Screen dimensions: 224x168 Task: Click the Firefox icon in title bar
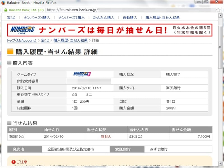click(x=3, y=3)
